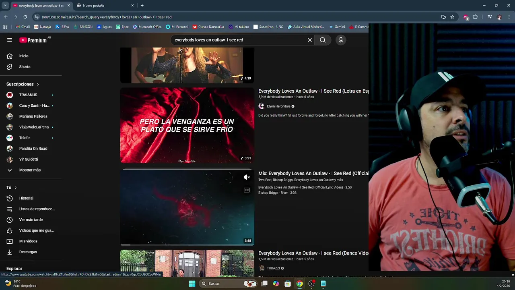Install app icon in address bar
Screen dimensions: 515x290
[443, 17]
